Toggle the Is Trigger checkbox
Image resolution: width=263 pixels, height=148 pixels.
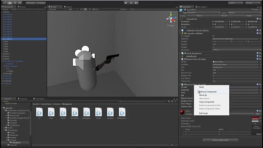(213, 36)
